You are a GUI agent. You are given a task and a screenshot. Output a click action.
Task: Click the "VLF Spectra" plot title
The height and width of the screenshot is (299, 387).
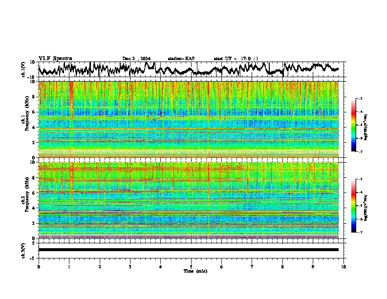55,59
